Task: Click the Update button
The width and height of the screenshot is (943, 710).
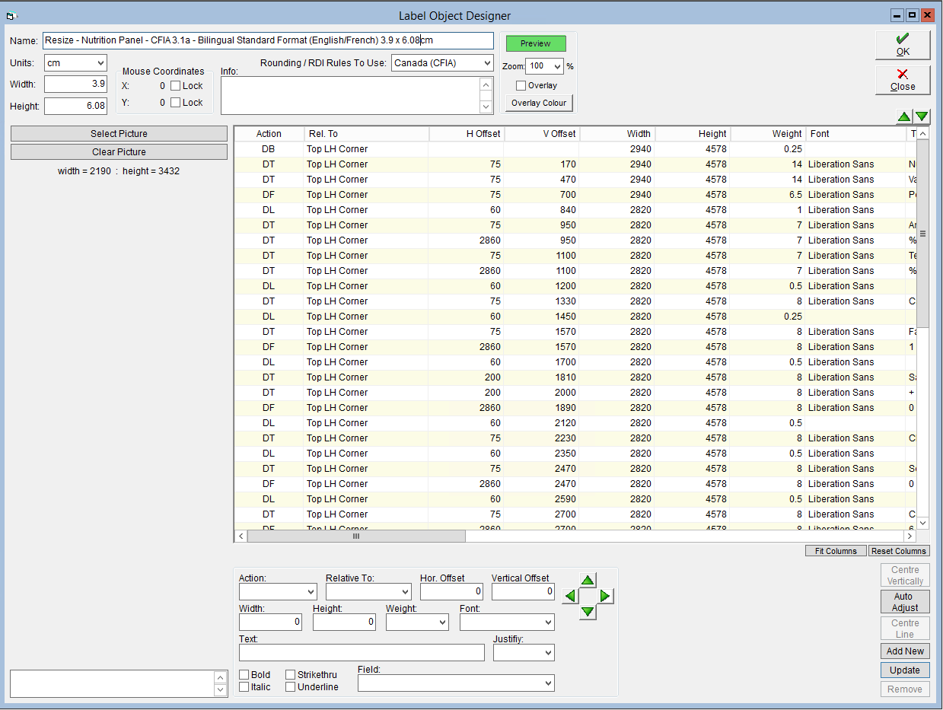Action: click(x=905, y=670)
